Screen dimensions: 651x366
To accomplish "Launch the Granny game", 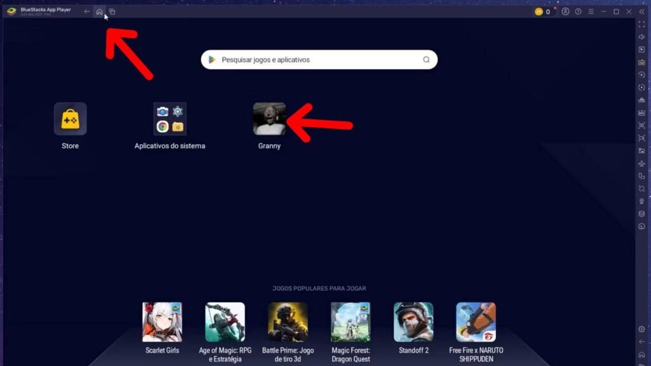I will [270, 119].
